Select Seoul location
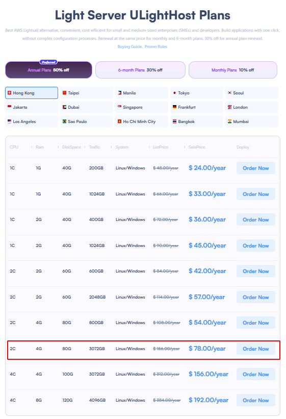 point(251,93)
